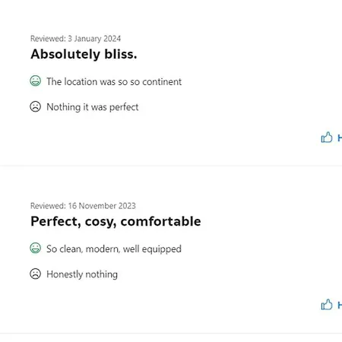
Task: Select the 'Perfect, cosy, comfortable' review title
Action: [x=116, y=222]
